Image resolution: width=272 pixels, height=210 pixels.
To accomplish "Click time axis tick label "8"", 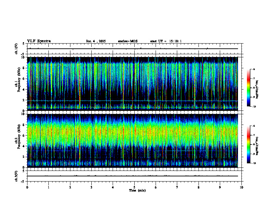I will coord(199,187).
